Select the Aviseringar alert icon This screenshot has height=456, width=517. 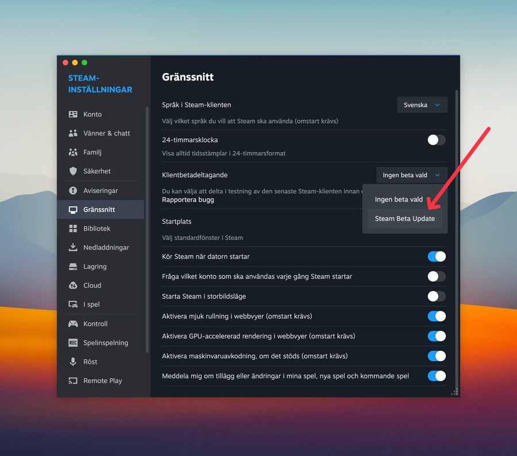pyautogui.click(x=73, y=191)
